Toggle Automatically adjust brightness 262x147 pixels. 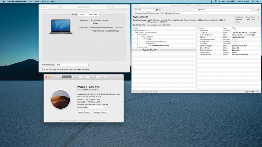click(x=91, y=31)
